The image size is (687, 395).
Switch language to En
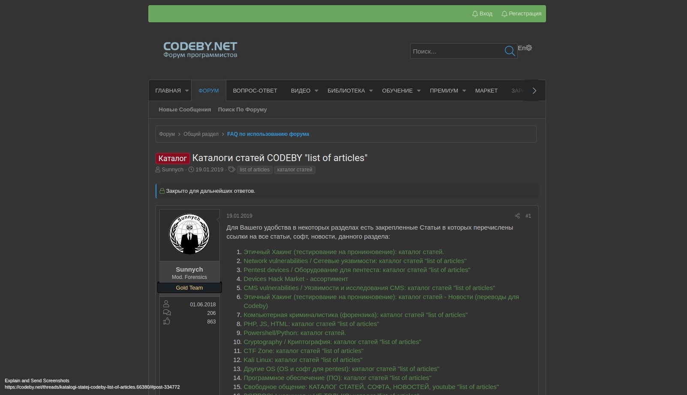[x=522, y=48]
